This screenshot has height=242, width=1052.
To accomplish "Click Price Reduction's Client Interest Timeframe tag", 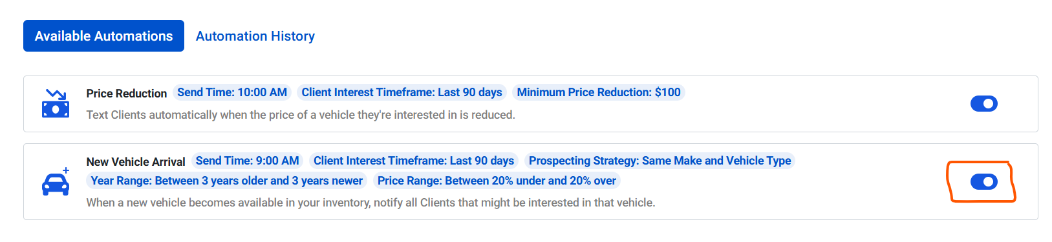I will coord(402,92).
